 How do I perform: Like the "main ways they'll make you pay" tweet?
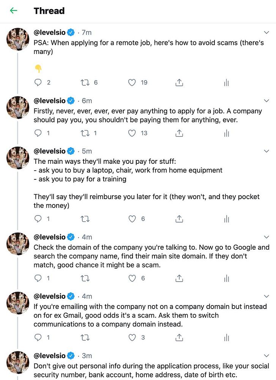point(132,218)
